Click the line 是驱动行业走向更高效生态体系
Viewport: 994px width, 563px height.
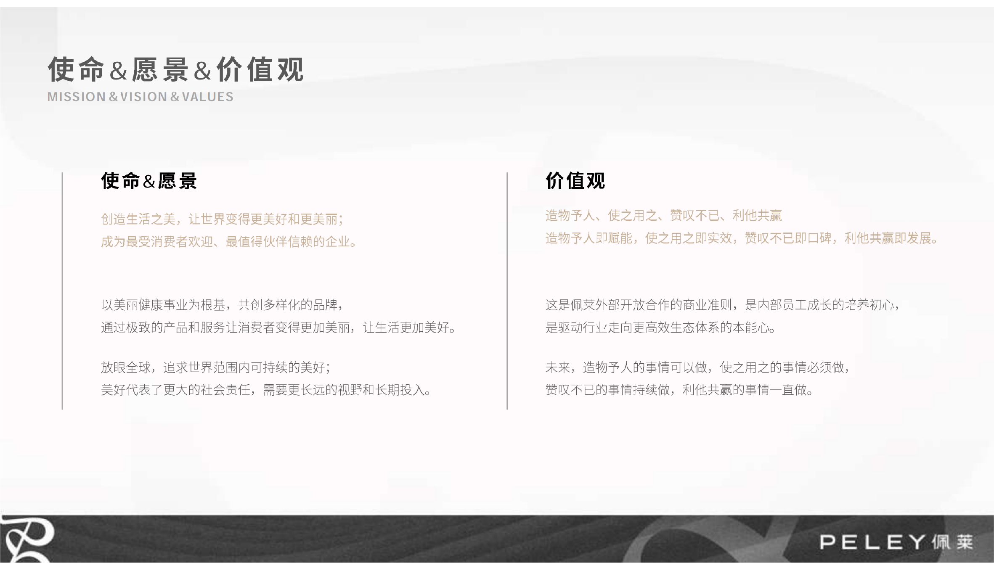(661, 328)
